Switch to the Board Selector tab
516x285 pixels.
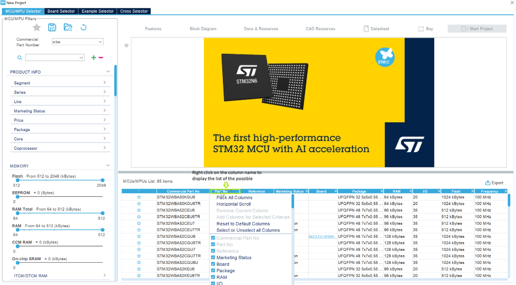[61, 11]
